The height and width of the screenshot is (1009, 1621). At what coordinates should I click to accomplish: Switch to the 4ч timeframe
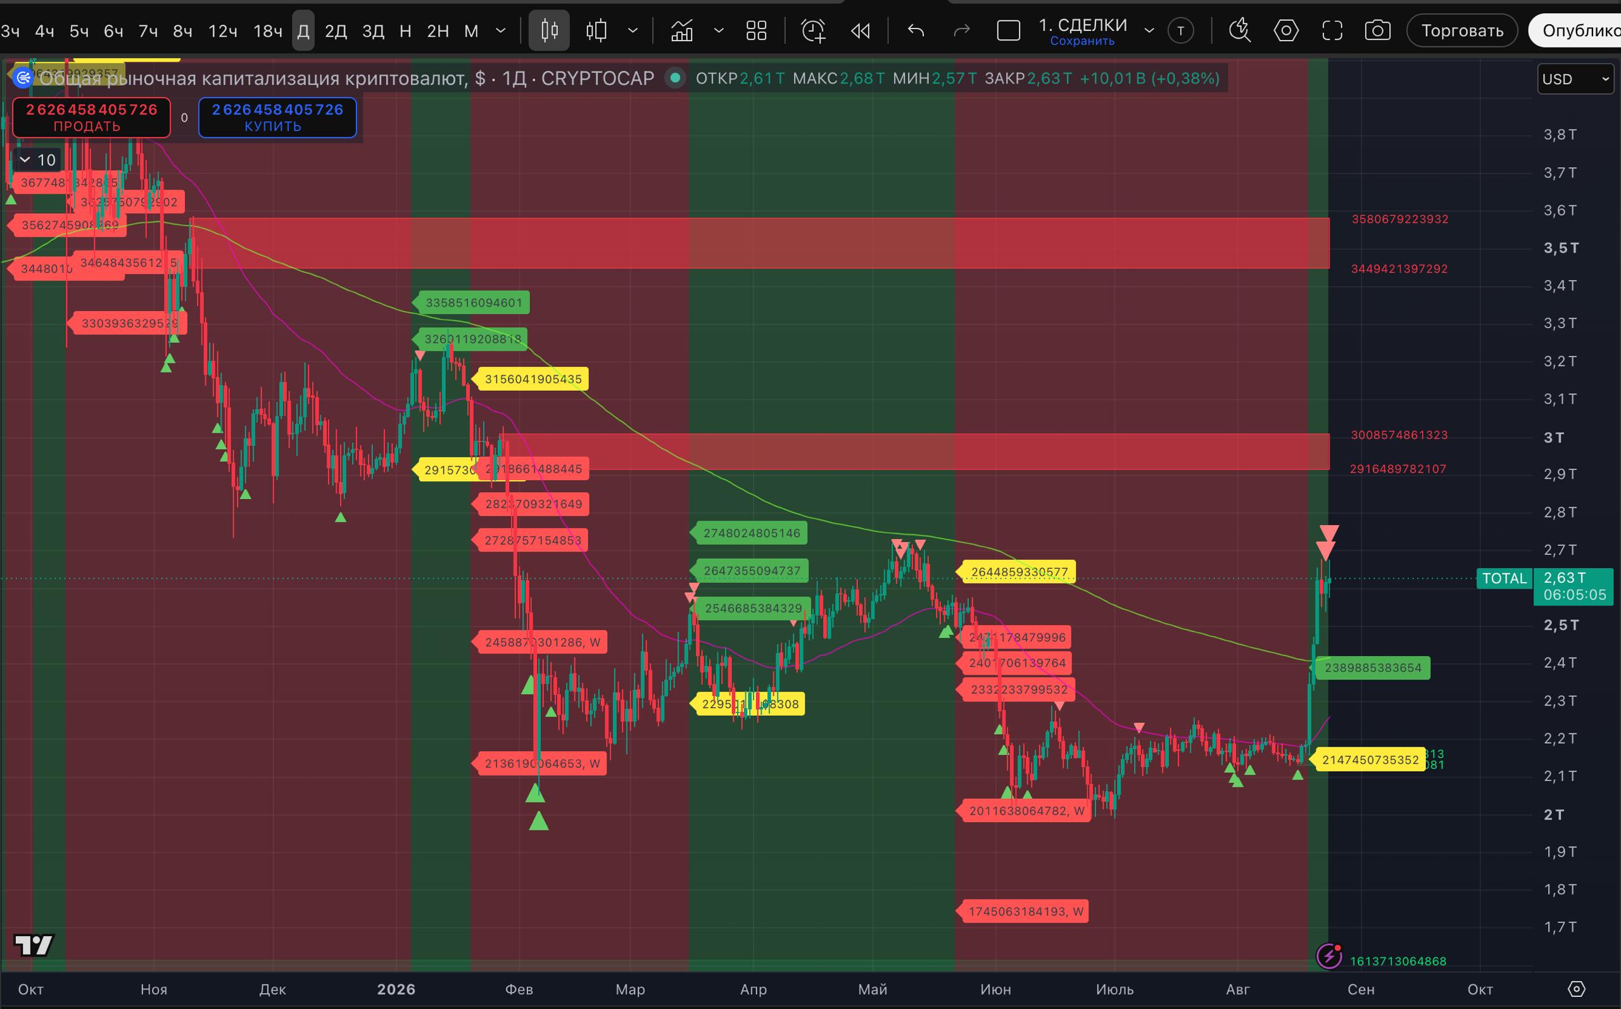point(45,30)
